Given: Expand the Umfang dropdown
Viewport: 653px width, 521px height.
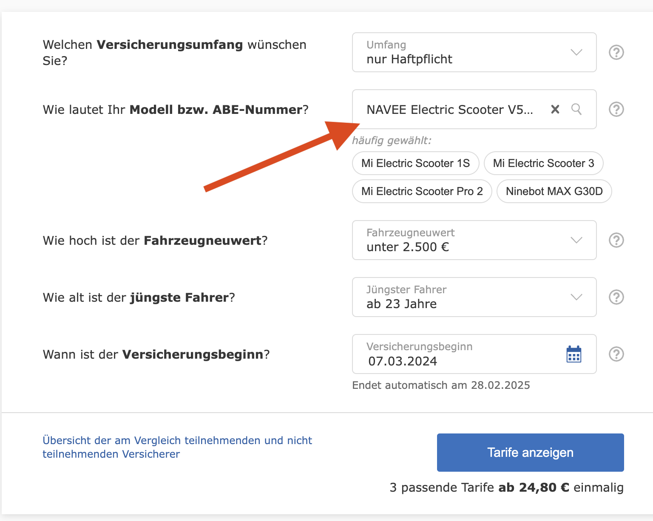Looking at the screenshot, I should tap(474, 52).
